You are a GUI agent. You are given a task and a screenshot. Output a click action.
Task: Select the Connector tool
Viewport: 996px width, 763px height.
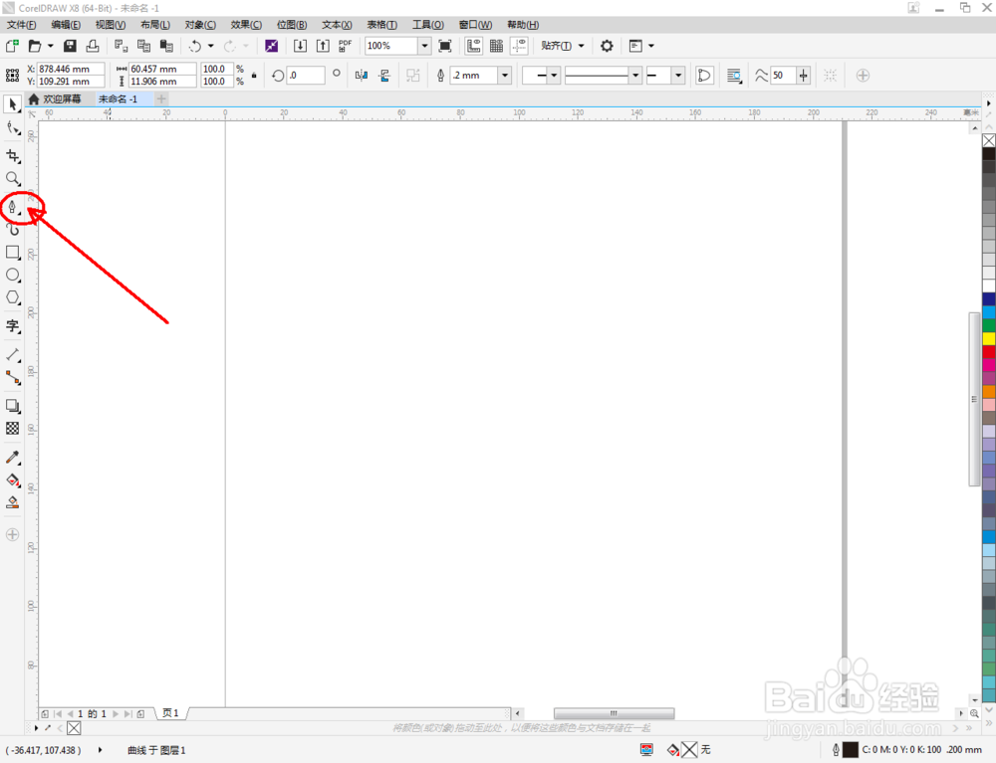13,378
